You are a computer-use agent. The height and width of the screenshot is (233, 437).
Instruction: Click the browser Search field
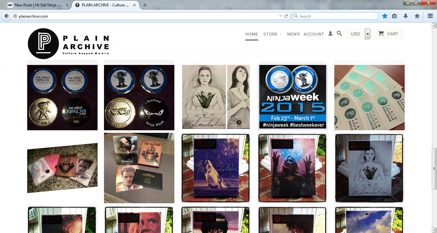335,16
